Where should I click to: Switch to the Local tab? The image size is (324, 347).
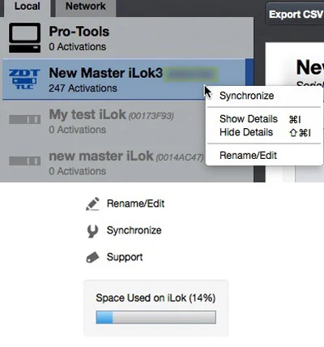click(x=28, y=7)
